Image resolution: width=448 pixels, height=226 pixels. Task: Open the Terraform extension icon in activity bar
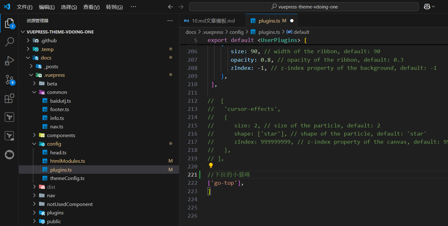[9, 117]
